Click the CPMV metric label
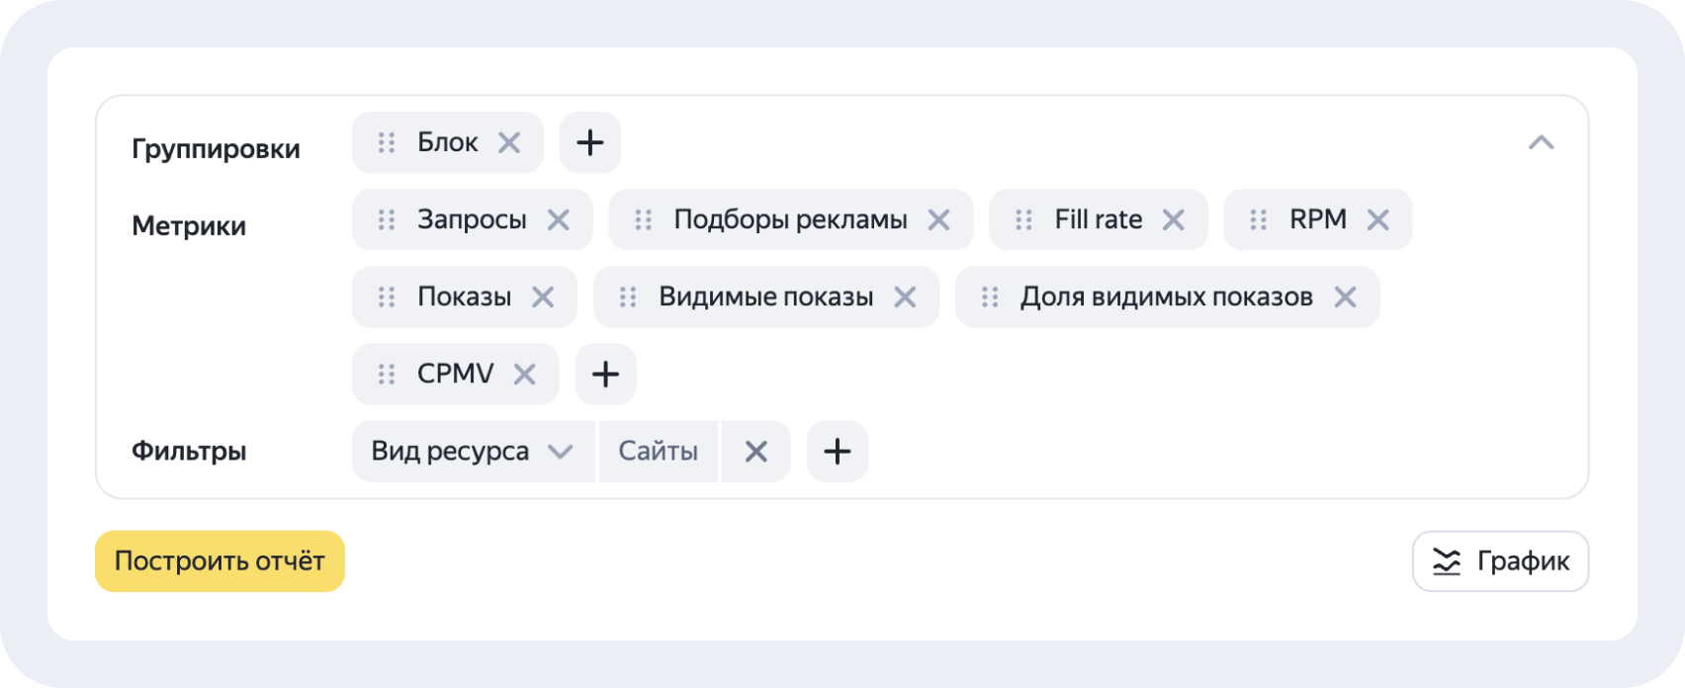Screen dimensions: 1685x688 (x=456, y=374)
